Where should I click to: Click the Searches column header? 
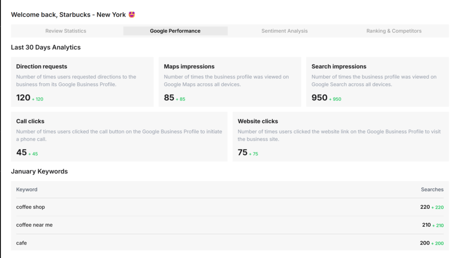click(432, 189)
